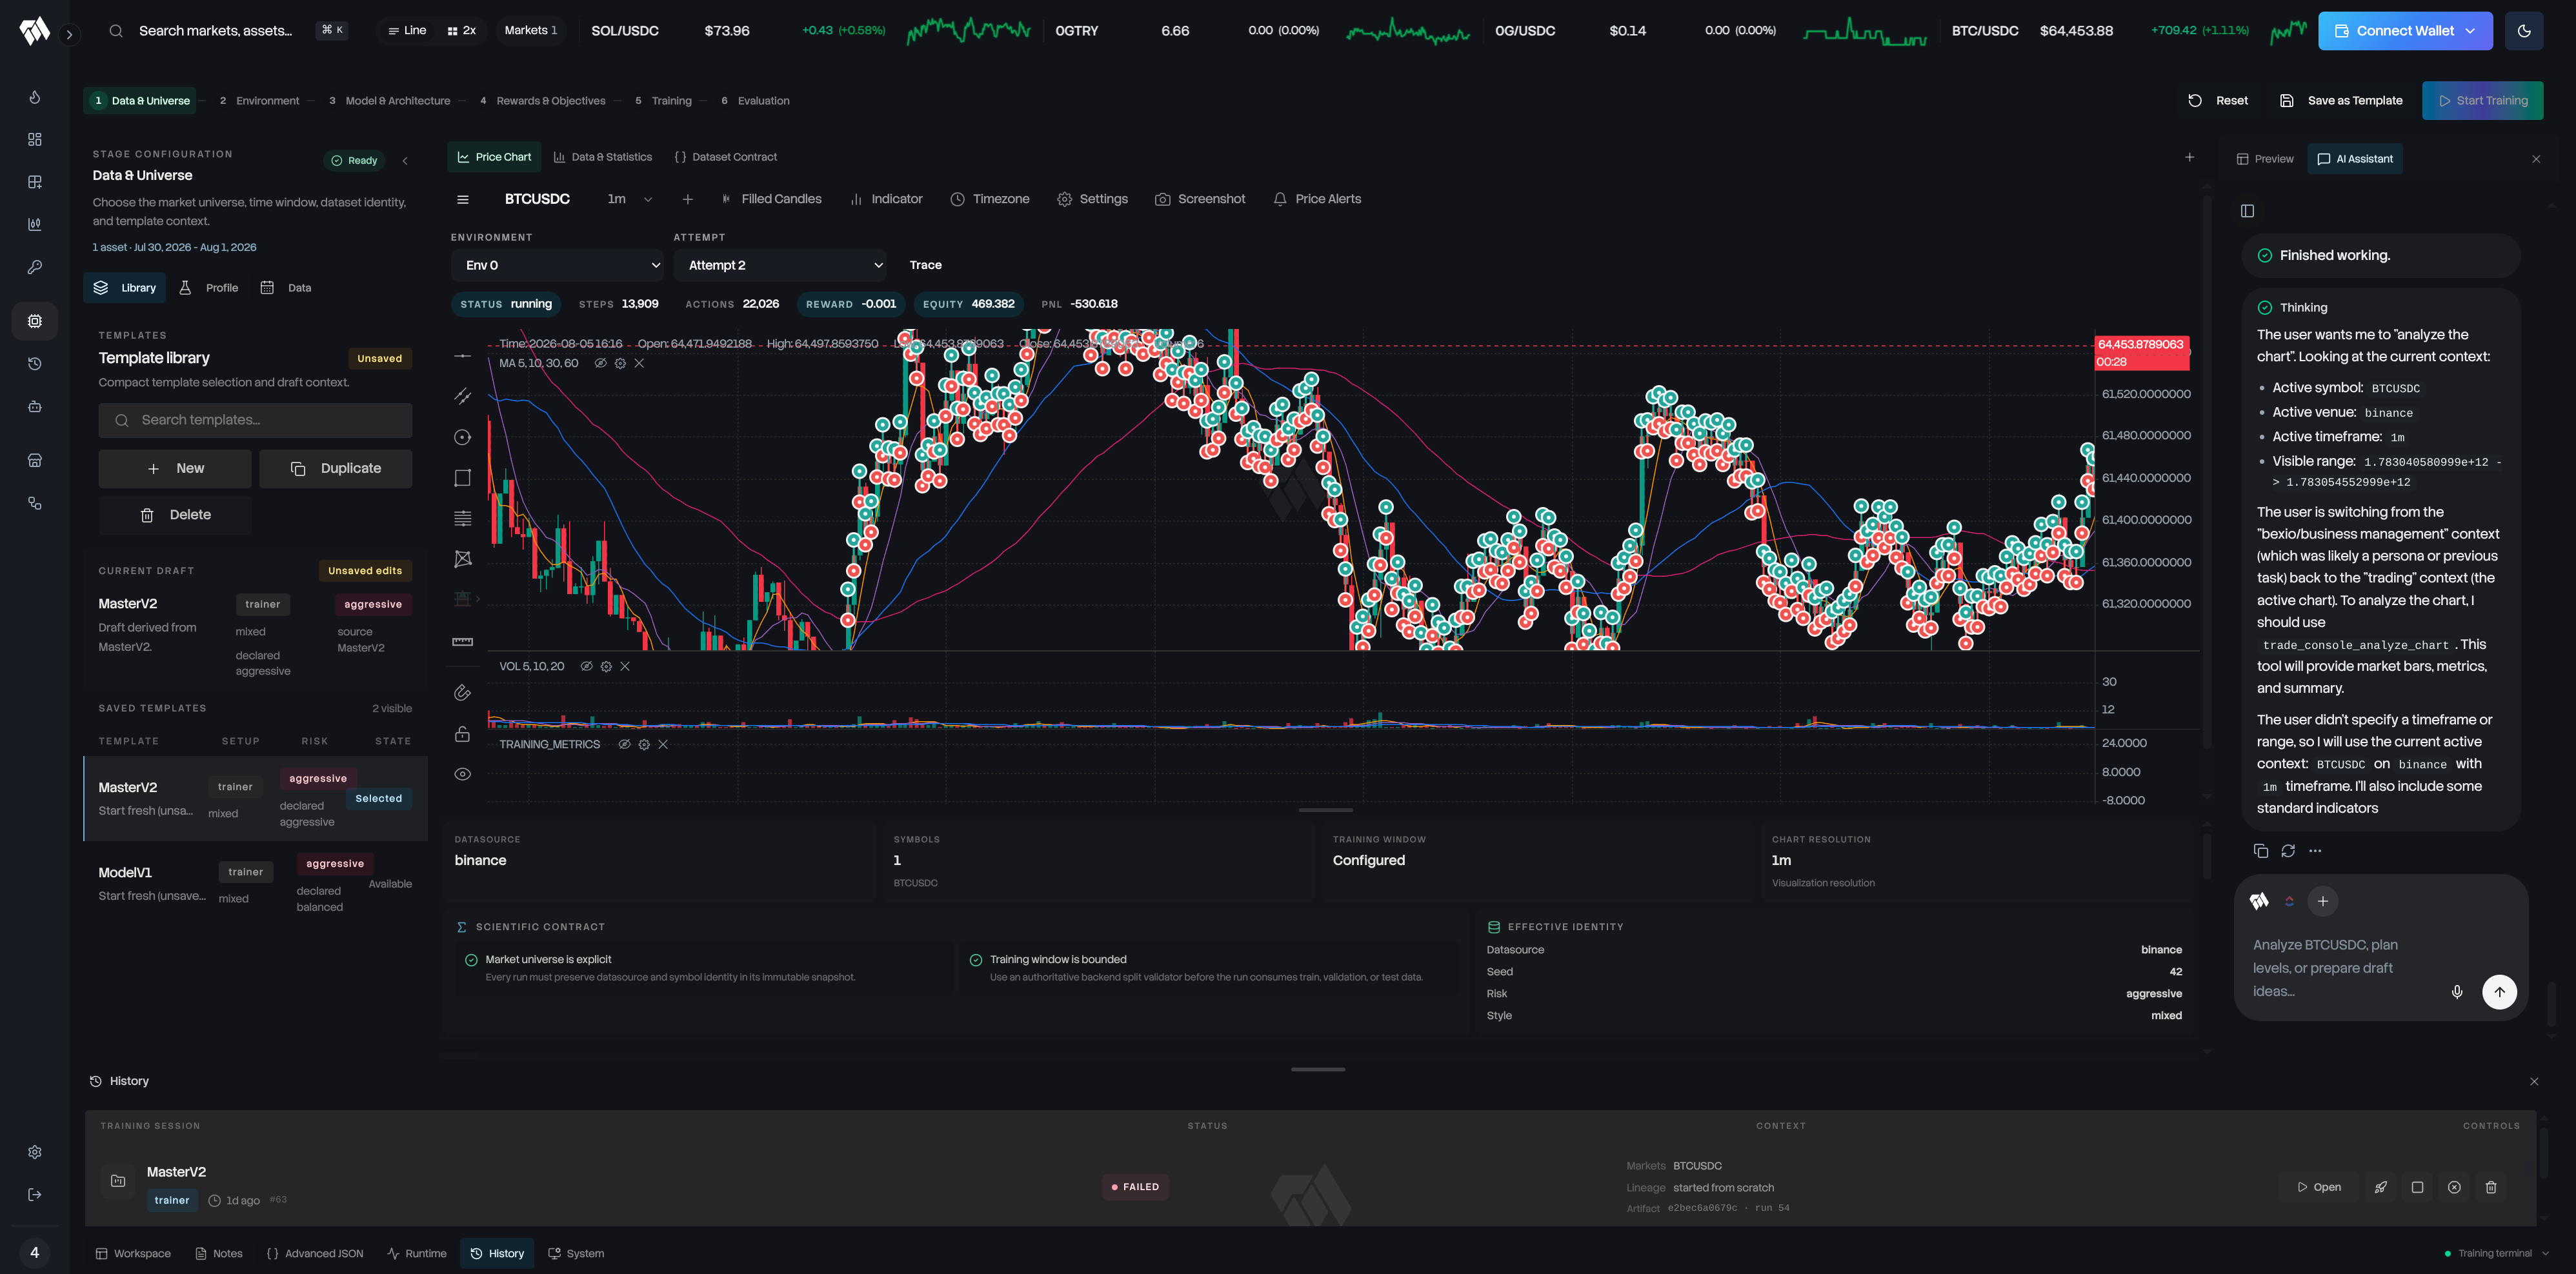Image resolution: width=2576 pixels, height=1274 pixels.
Task: Select the XABCD pattern drawing tool
Action: pyautogui.click(x=462, y=559)
